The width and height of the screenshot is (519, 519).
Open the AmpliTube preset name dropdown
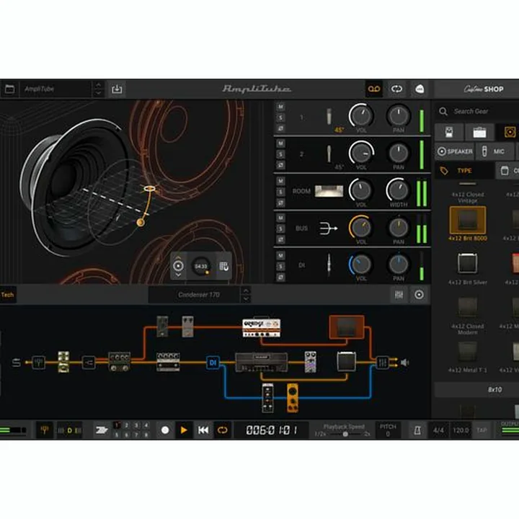coord(56,89)
